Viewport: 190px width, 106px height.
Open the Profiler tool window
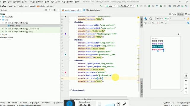46,103
